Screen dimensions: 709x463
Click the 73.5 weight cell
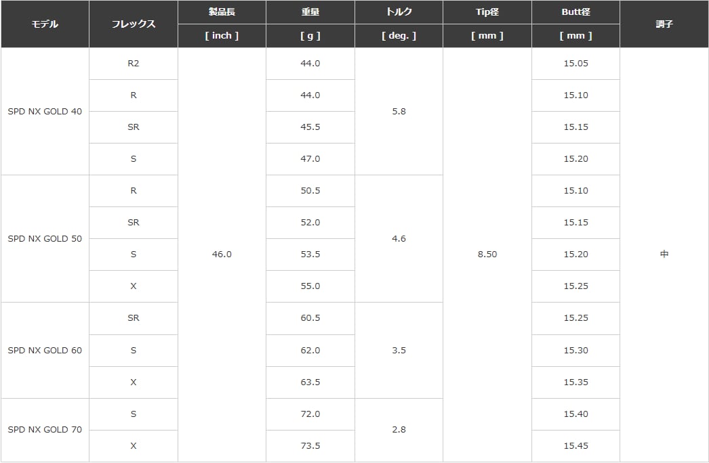click(x=310, y=446)
